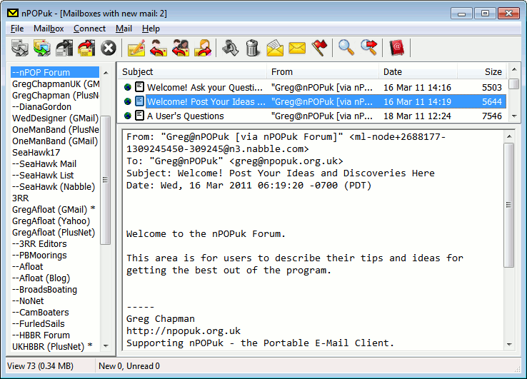Open the Help menu
The image size is (527, 379).
click(x=151, y=29)
